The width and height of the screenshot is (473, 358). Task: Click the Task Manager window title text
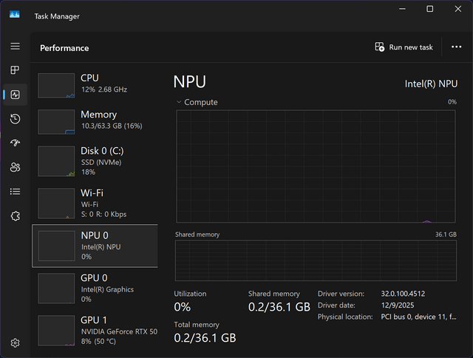tap(57, 16)
